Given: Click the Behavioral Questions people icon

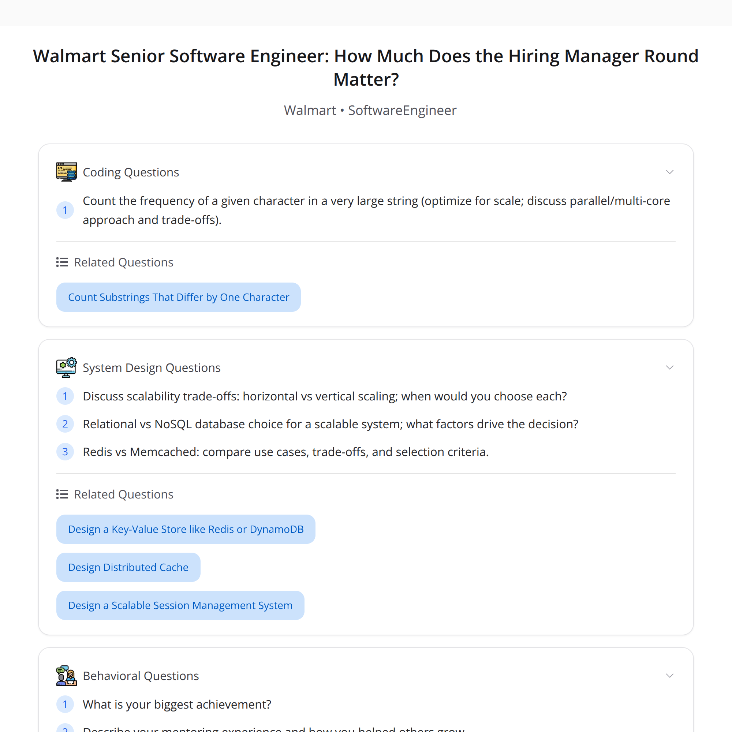Looking at the screenshot, I should coord(66,676).
